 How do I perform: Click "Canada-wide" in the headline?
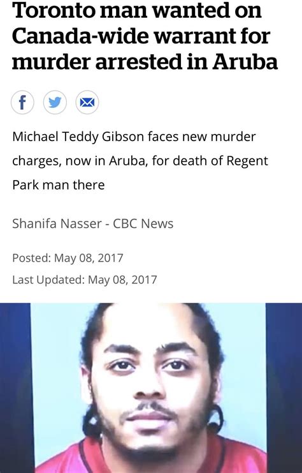click(x=80, y=36)
